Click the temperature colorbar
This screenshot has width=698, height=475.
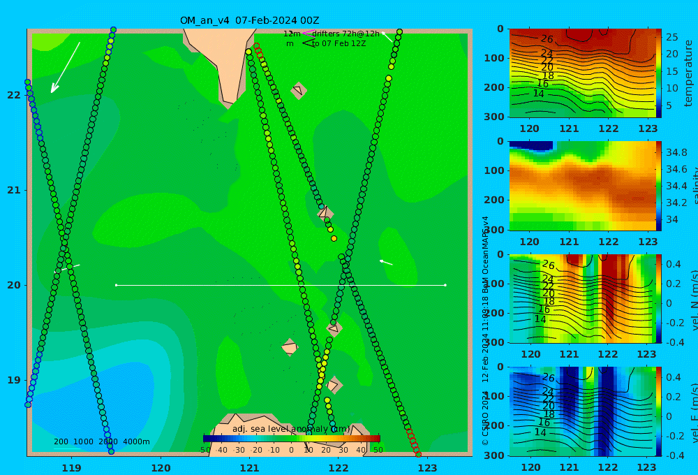[659, 73]
